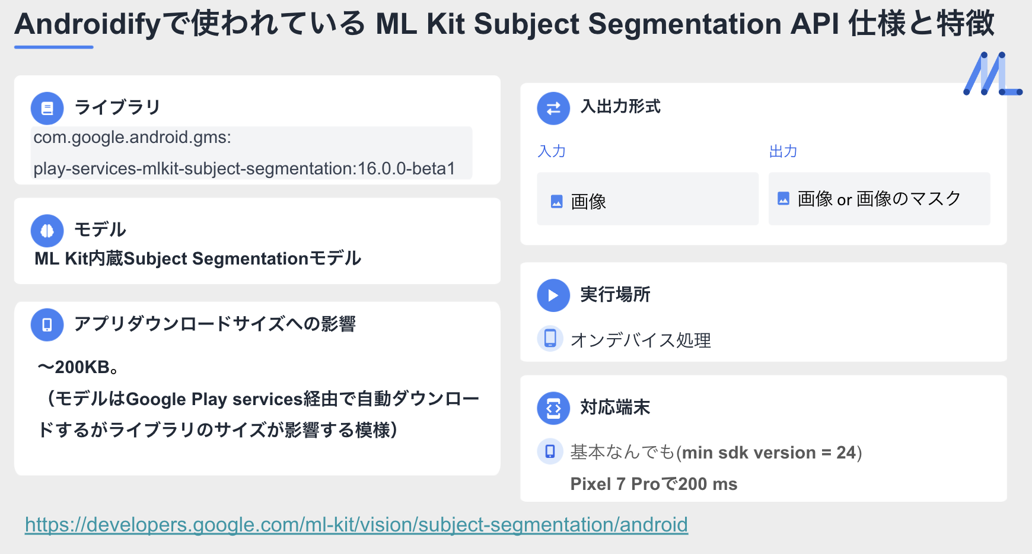This screenshot has width=1032, height=554.
Task: Select the brain icon next to モデル
Action: point(47,231)
